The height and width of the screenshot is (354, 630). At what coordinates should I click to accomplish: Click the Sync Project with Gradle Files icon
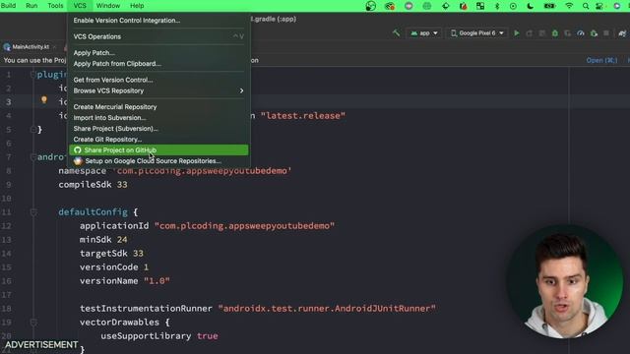point(622,33)
